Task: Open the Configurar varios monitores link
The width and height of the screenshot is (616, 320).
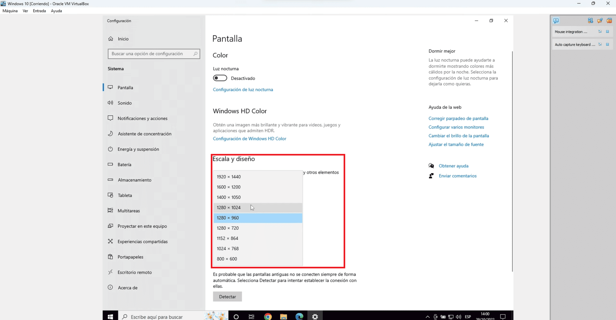Action: (x=456, y=127)
